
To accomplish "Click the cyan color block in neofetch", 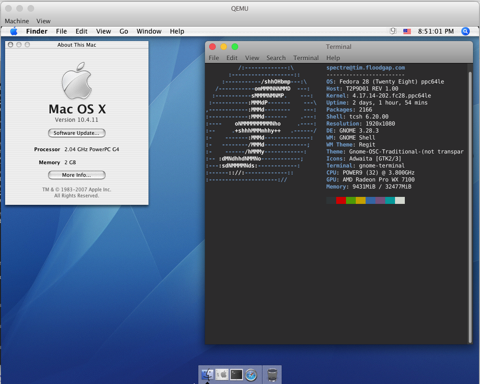I will (x=390, y=201).
